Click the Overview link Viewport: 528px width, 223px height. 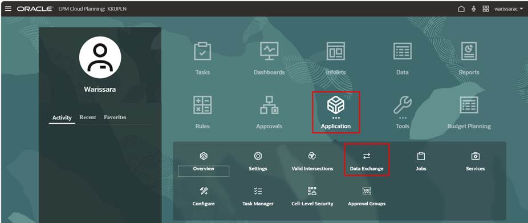204,169
